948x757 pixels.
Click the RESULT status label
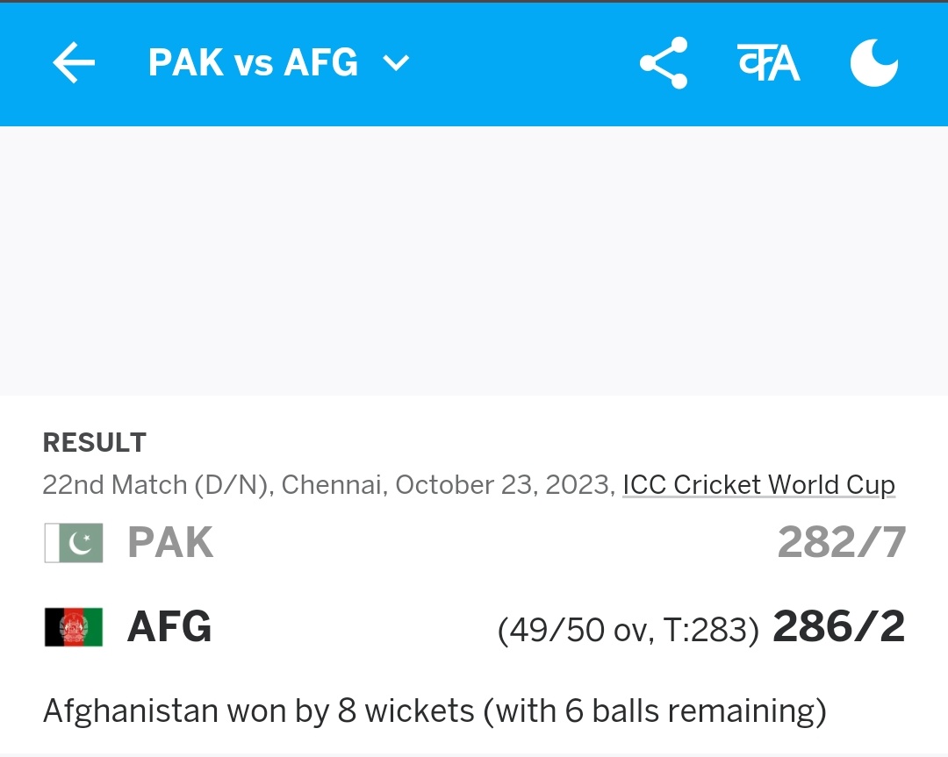click(x=94, y=442)
